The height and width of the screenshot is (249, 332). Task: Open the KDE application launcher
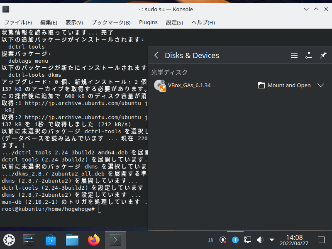(x=9, y=240)
